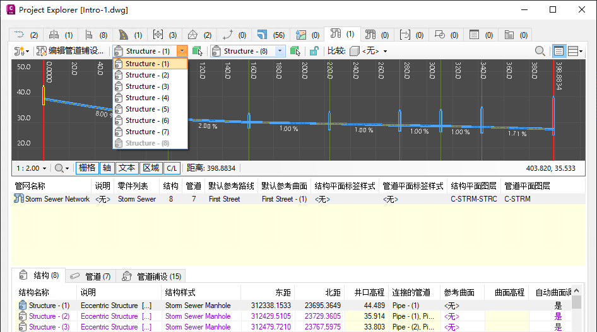The image size is (597, 332).
Task: Open the 比较 <无> dropdown
Action: (369, 51)
